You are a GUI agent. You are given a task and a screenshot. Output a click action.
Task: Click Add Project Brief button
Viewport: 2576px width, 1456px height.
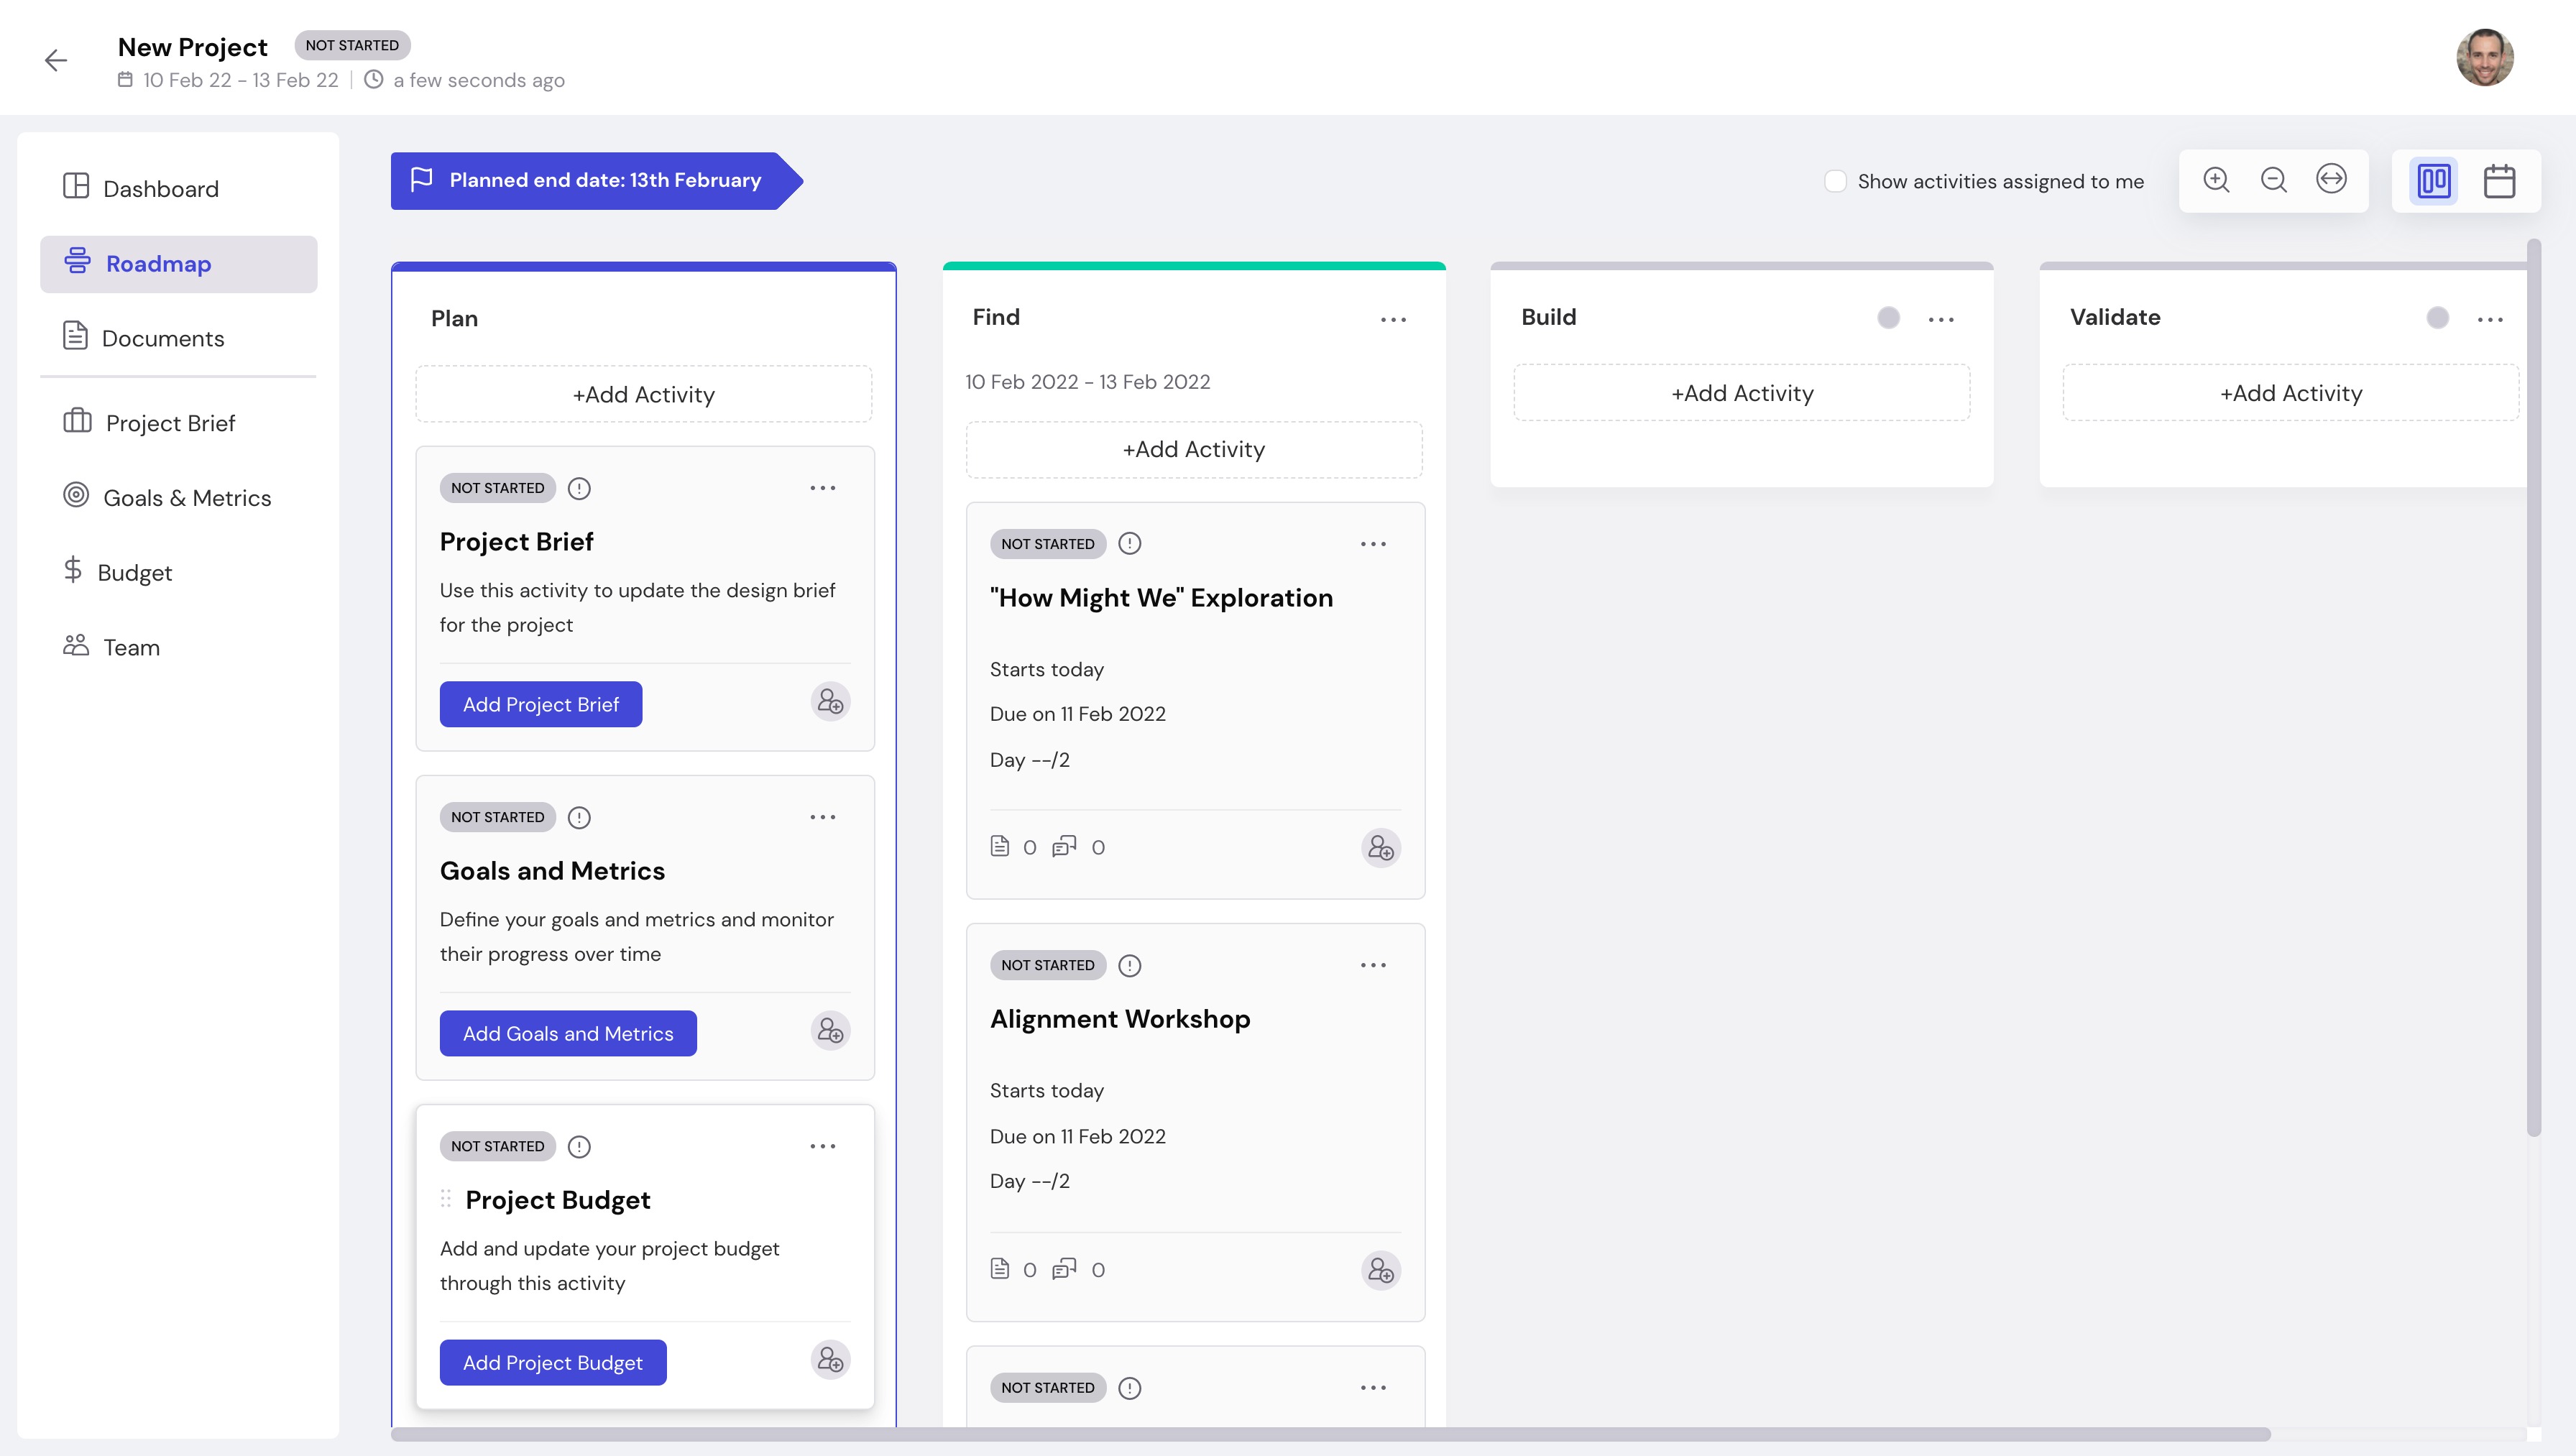coord(541,704)
